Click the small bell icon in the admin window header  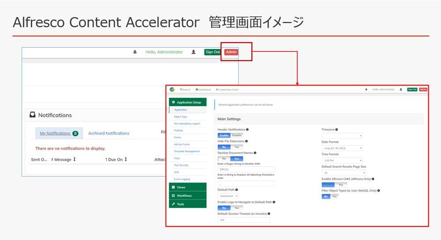(366, 89)
